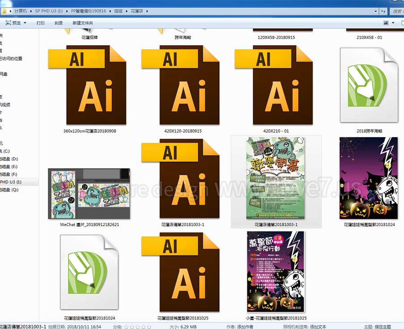Click the 讯视频 item in navigation pane
This screenshot has width=404, height=329.
coord(5,105)
